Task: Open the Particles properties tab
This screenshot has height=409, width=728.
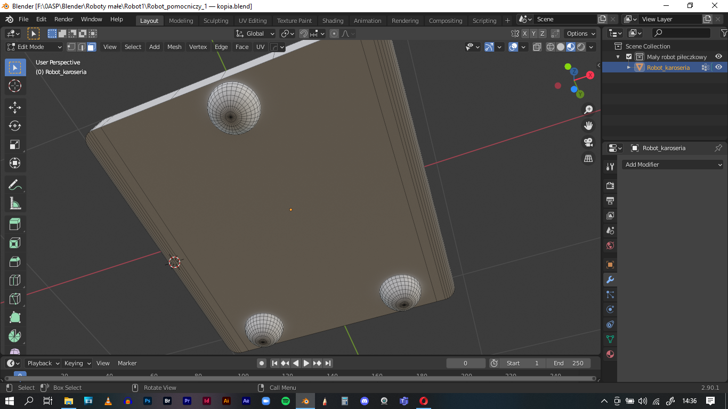Action: 610,295
